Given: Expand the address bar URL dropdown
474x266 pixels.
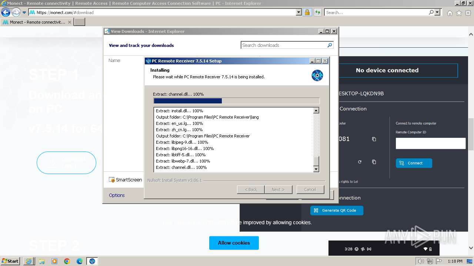Looking at the screenshot, I should 299,12.
